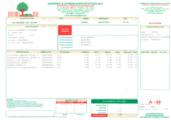Click net weight value 25.00
The width and height of the screenshot is (171, 120).
click(109, 67)
